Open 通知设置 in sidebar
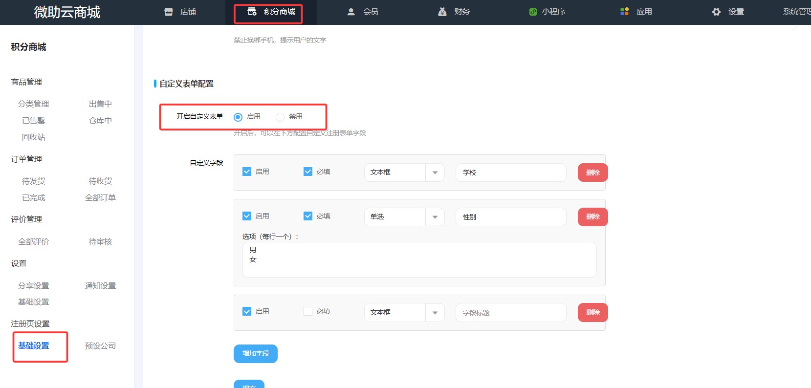The width and height of the screenshot is (811, 388). [x=100, y=286]
